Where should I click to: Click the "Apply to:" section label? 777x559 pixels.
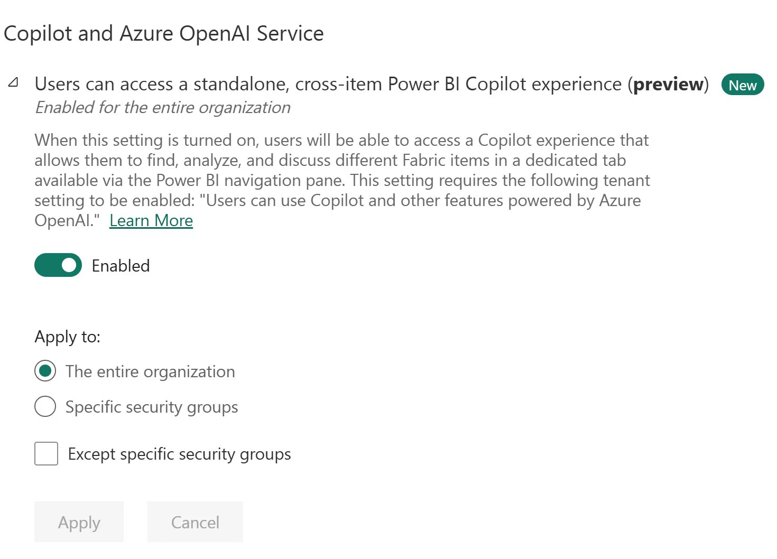pos(68,337)
